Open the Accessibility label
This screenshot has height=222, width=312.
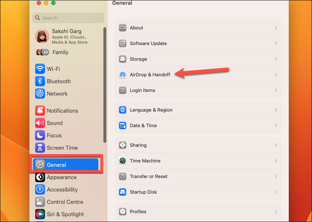62,190
